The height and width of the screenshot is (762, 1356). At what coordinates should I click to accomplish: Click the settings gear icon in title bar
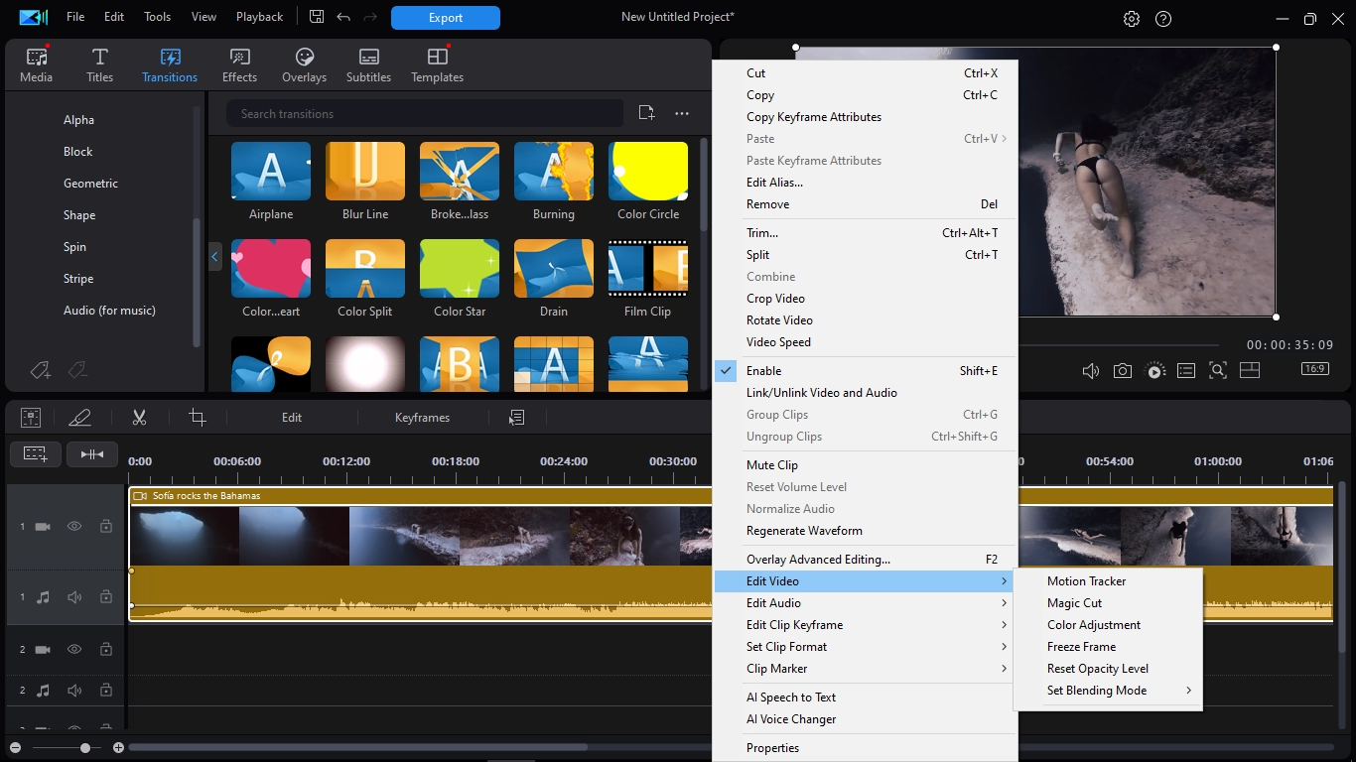pyautogui.click(x=1131, y=19)
